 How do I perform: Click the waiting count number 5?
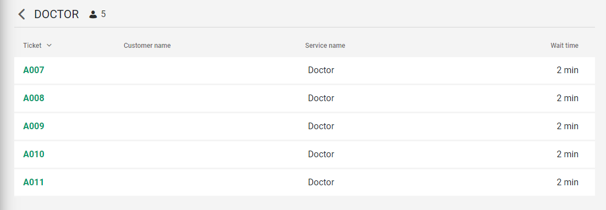pos(103,14)
